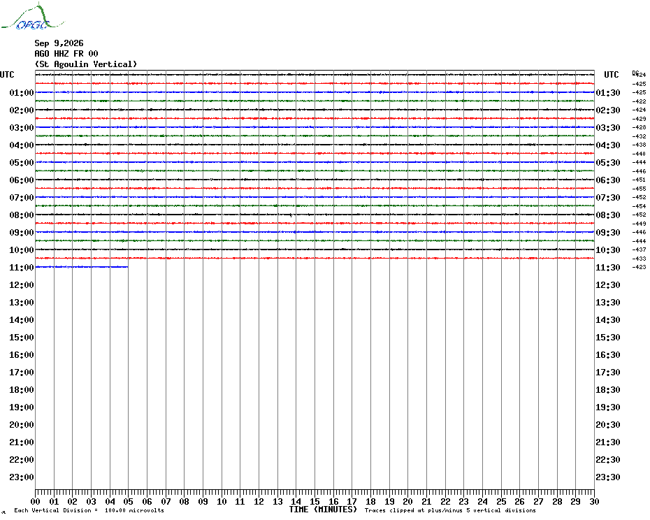Select the 05:00 hour label
This screenshot has width=650, height=520.
[22, 163]
